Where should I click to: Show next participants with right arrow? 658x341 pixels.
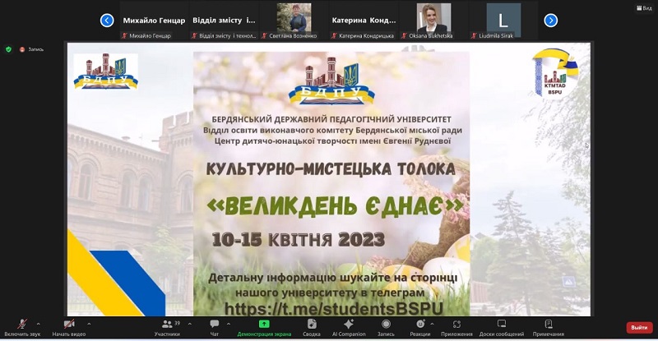pos(550,21)
